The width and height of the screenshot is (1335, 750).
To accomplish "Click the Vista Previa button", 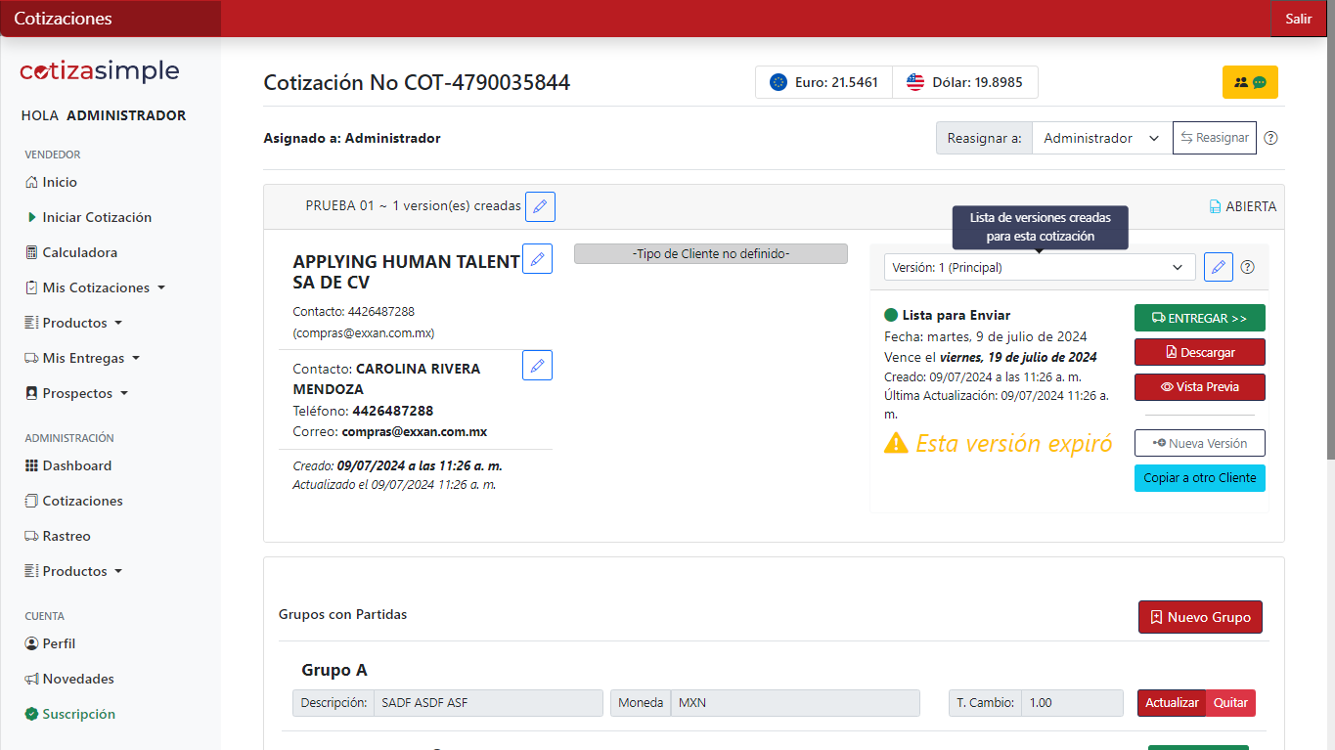I will pyautogui.click(x=1199, y=386).
